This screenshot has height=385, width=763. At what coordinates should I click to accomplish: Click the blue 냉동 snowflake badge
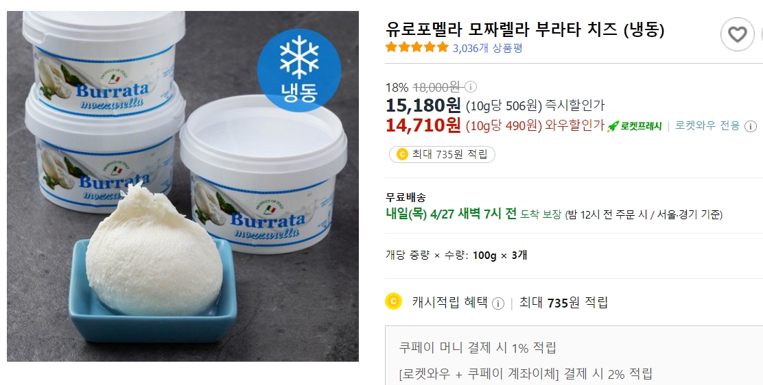coord(298,71)
